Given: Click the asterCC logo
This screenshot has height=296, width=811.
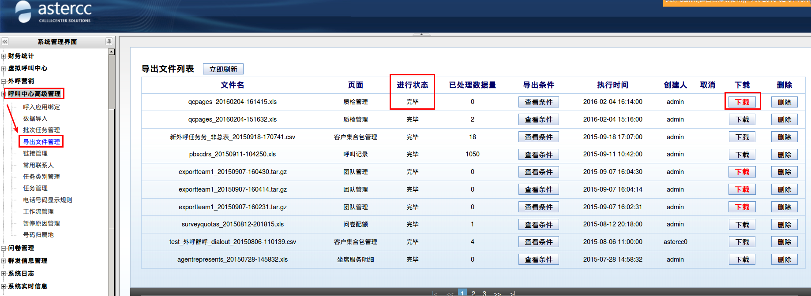Looking at the screenshot, I should coord(54,12).
